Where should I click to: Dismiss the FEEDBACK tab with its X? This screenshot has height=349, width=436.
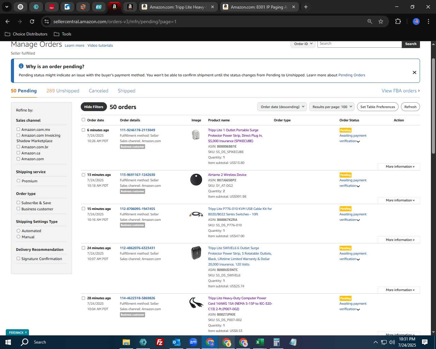[x=26, y=332]
